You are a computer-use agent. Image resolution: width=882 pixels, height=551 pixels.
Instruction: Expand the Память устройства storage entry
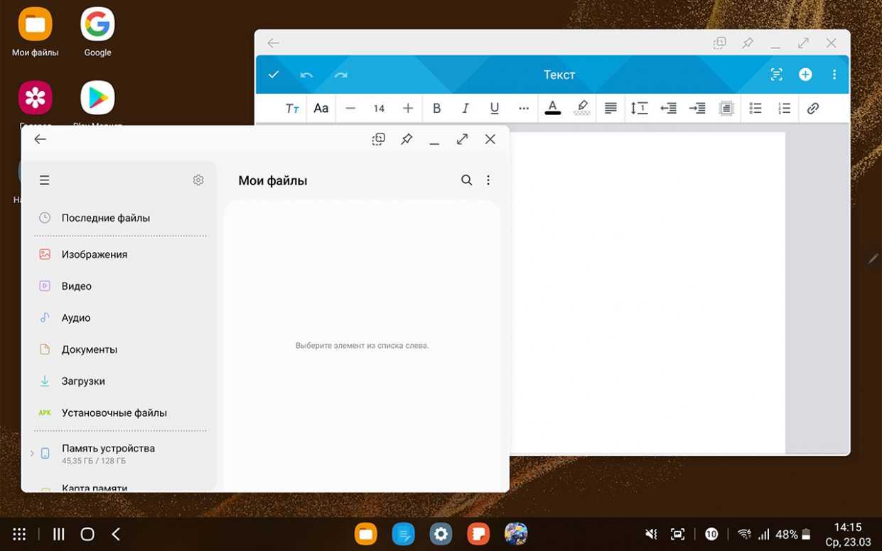[x=32, y=453]
